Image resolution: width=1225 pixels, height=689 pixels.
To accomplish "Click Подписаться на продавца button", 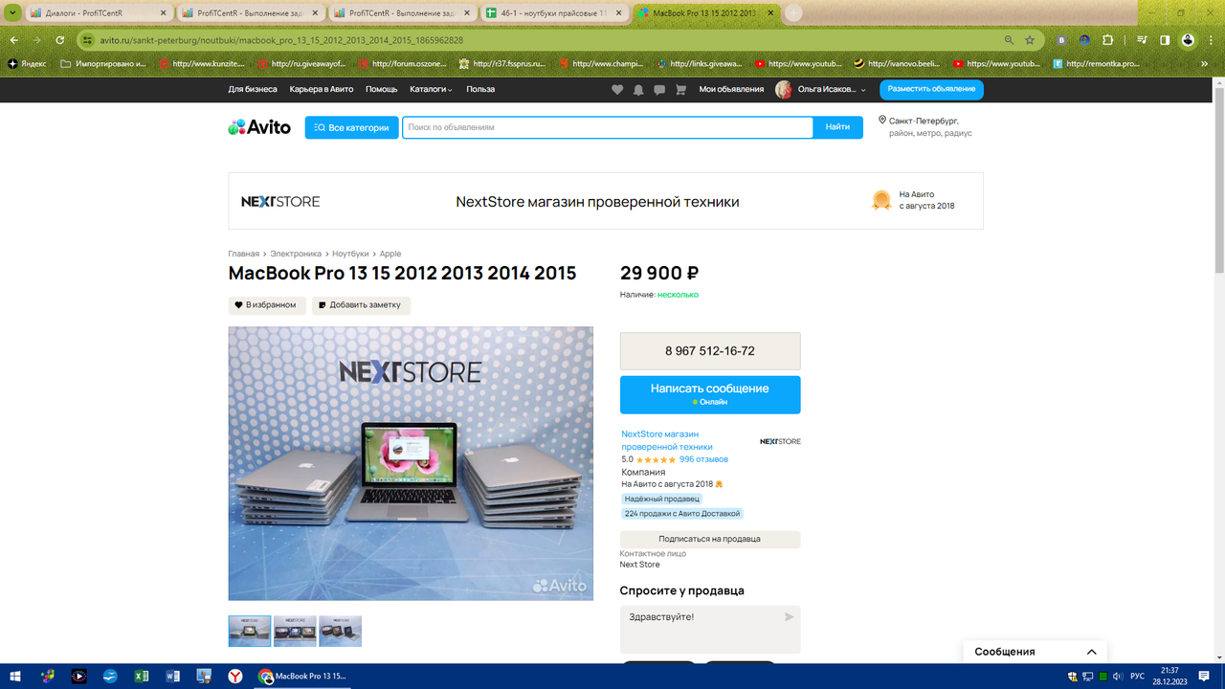I will point(710,539).
